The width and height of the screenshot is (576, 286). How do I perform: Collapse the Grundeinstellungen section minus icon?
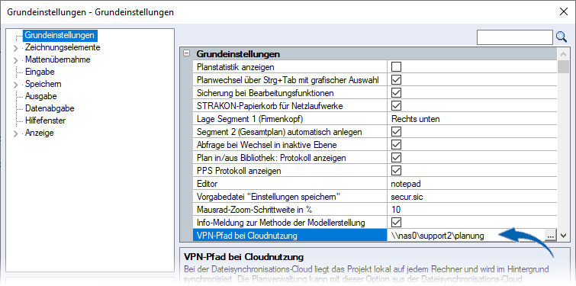pyautogui.click(x=187, y=53)
